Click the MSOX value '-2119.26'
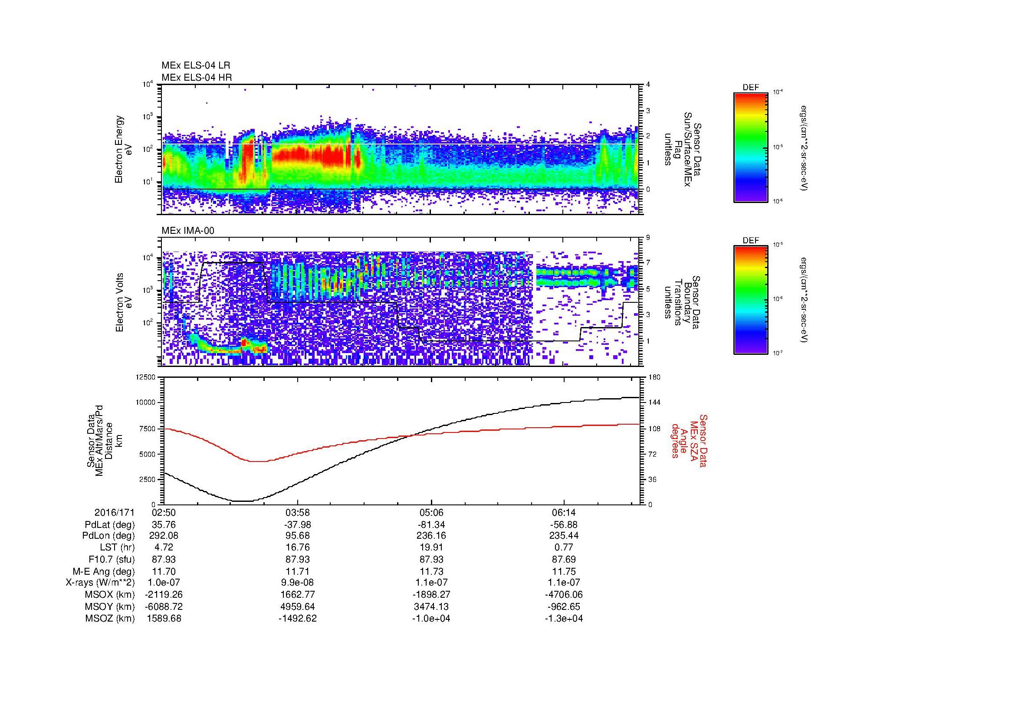This screenshot has height=717, width=1015. [164, 595]
